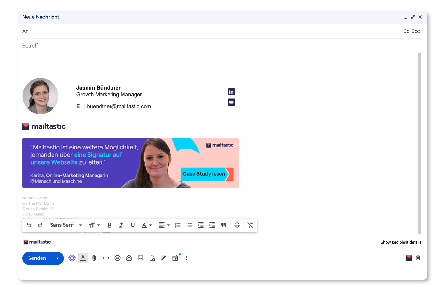Toggle full-screen compose arrows icon

pyautogui.click(x=413, y=17)
